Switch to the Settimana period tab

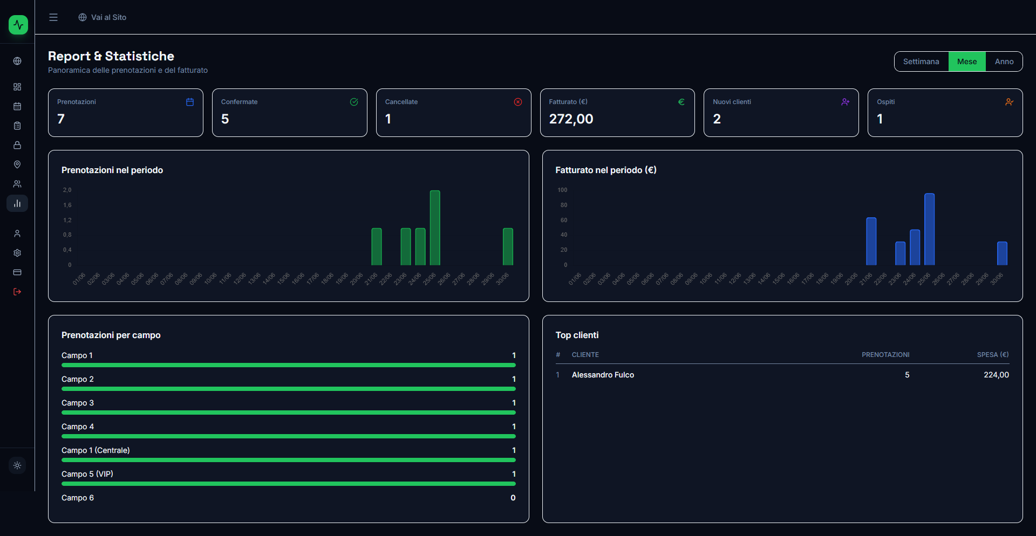[921, 61]
